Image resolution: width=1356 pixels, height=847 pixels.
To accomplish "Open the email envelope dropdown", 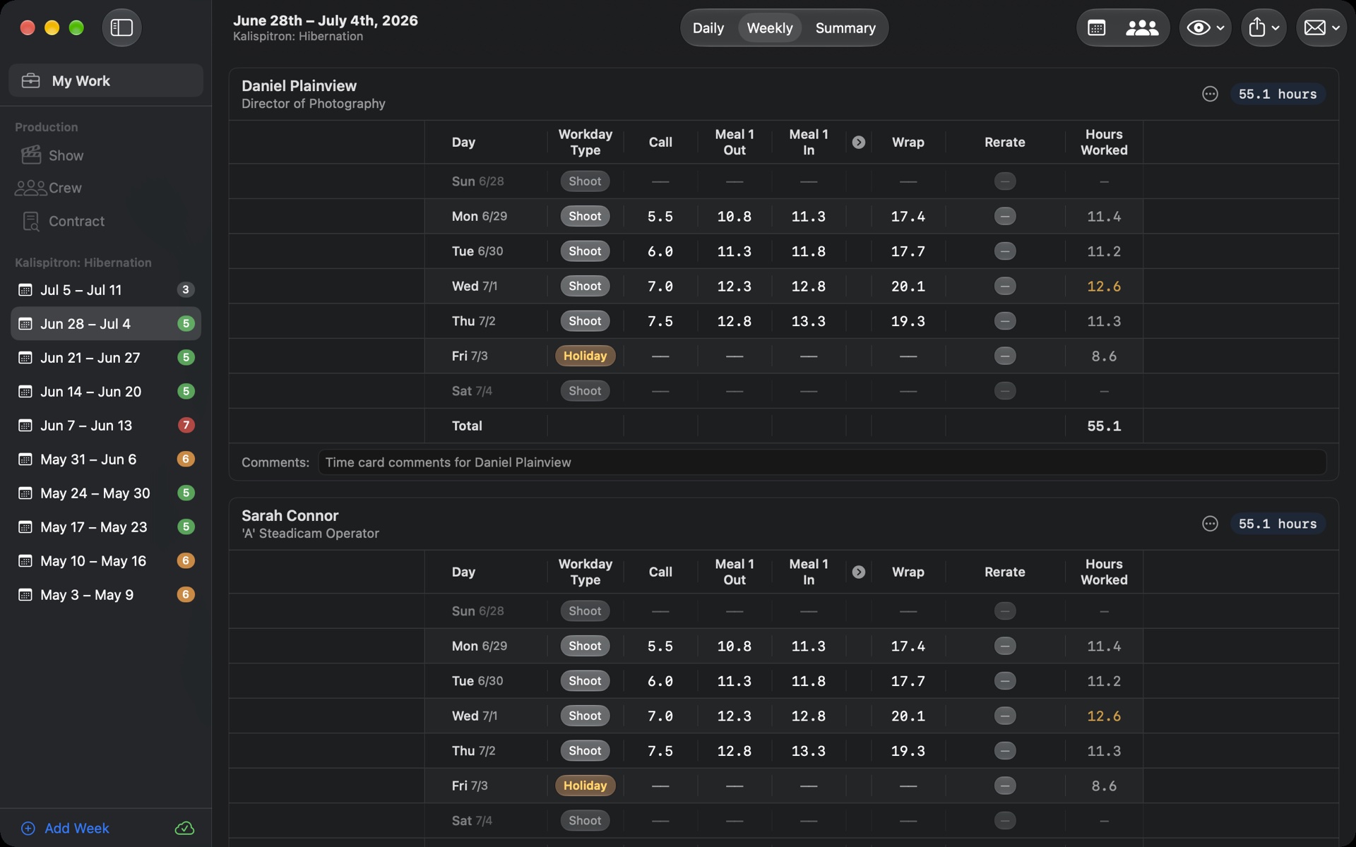I will (1321, 28).
